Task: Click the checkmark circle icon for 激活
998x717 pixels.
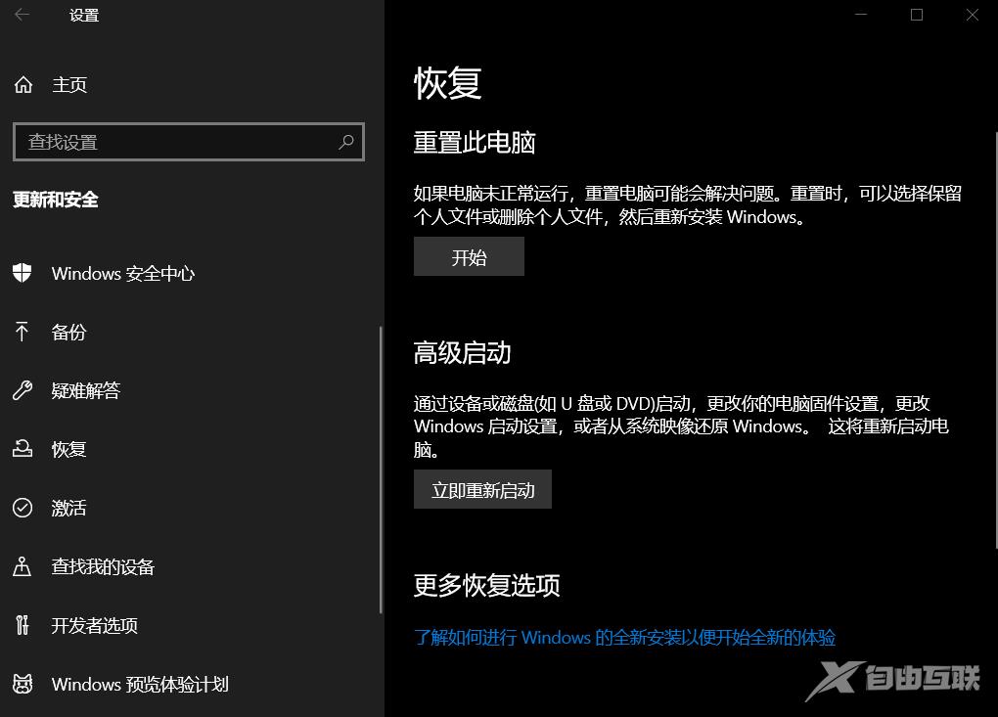Action: point(23,508)
